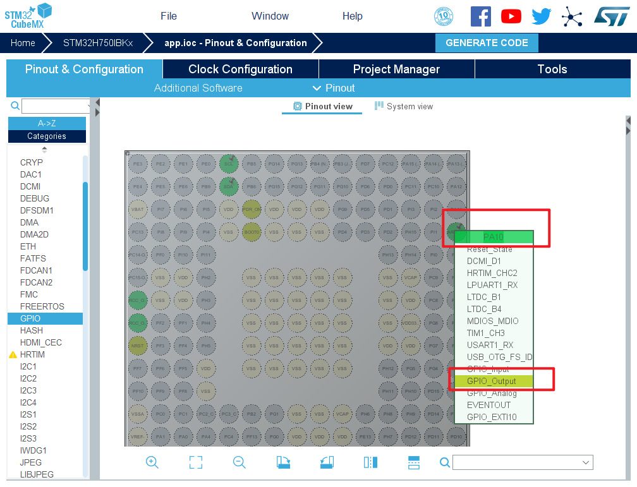
Task: Click the zoom out magnifier icon
Action: point(240,462)
